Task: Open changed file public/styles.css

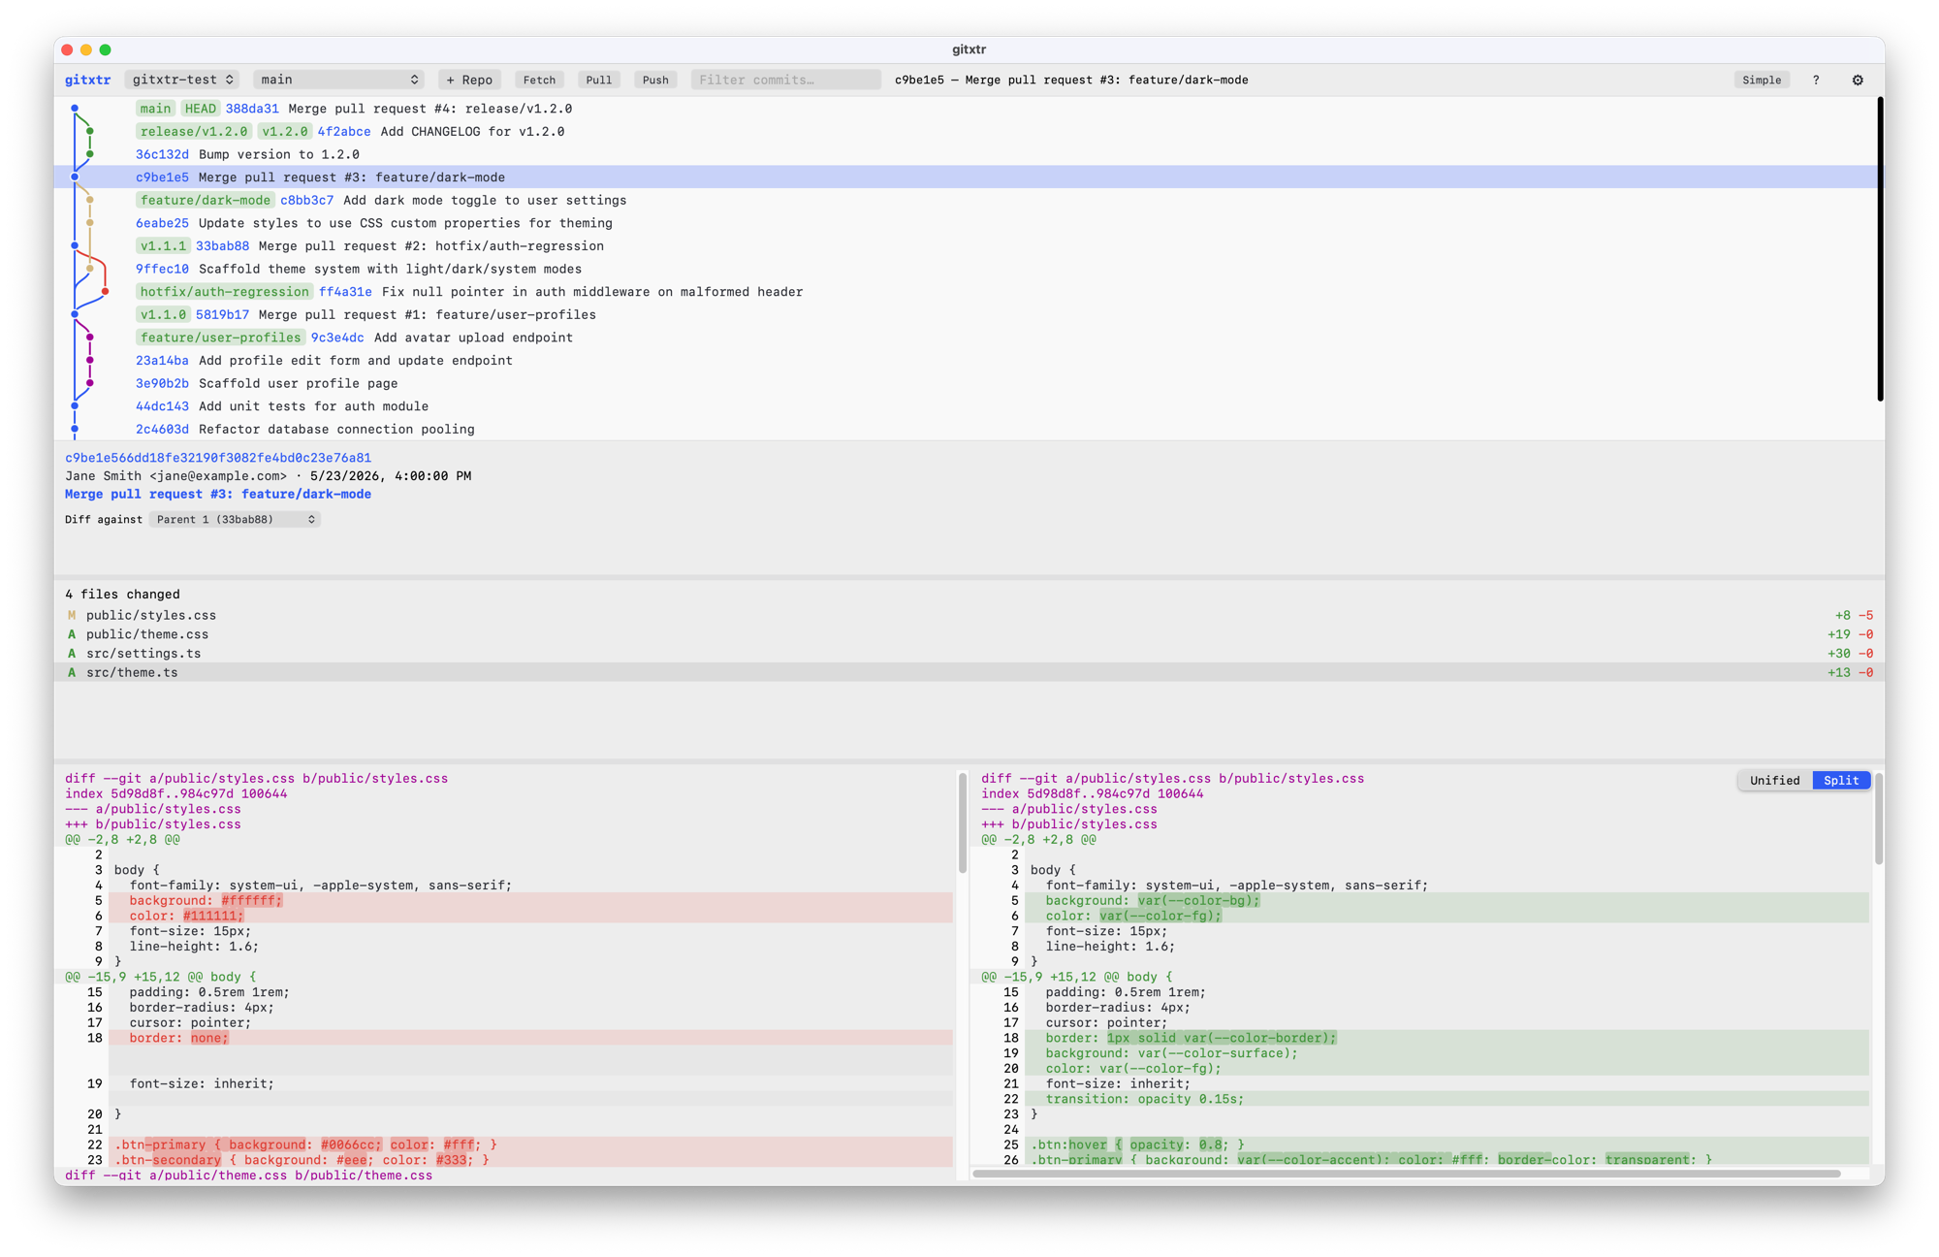Action: pyautogui.click(x=969, y=616)
